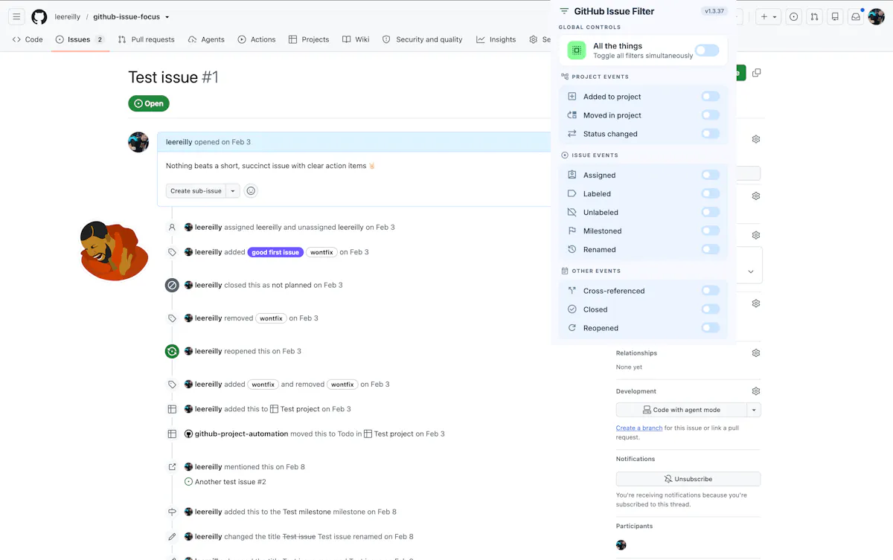
Task: Click the Status changed arrows icon
Action: (x=572, y=134)
